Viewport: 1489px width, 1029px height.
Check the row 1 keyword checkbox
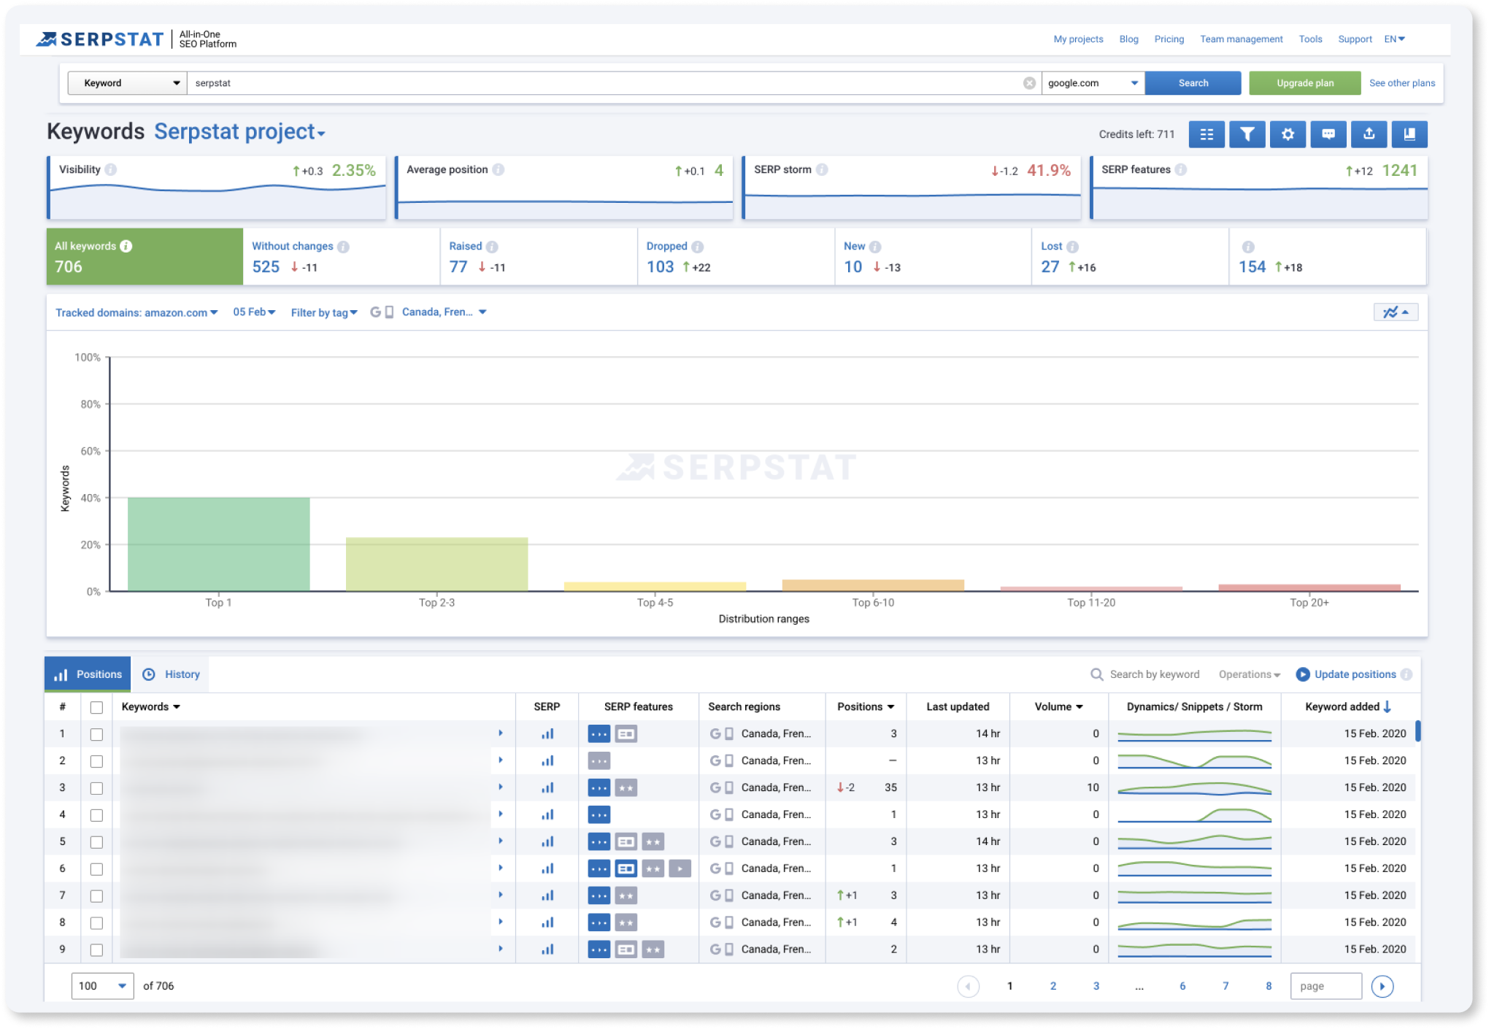point(96,734)
